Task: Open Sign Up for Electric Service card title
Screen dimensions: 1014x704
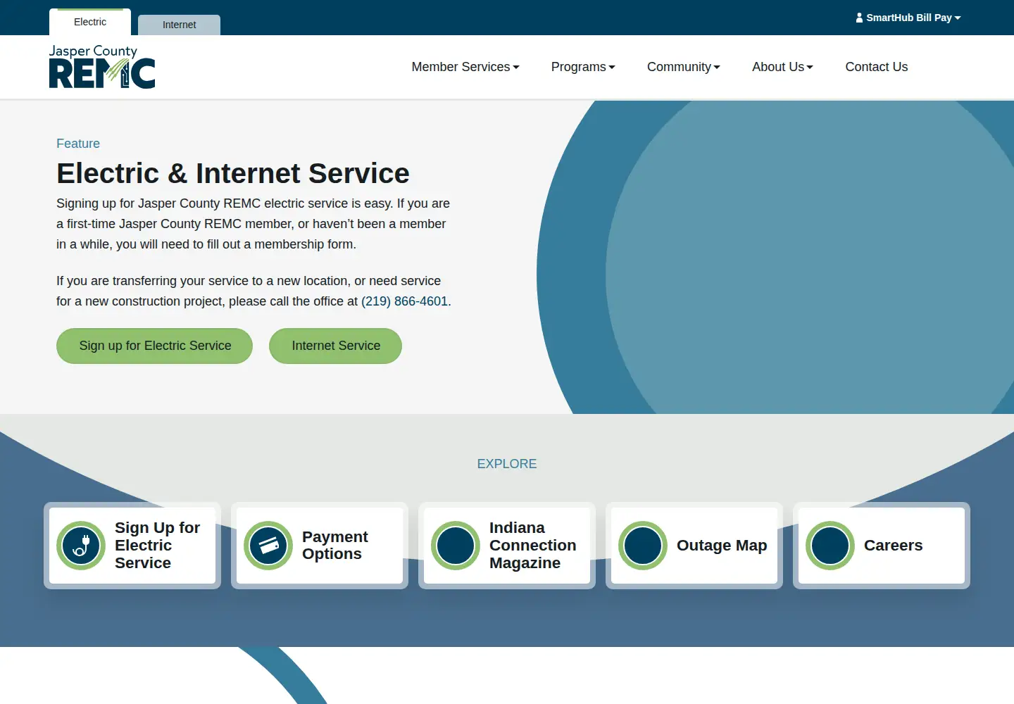Action: pos(158,546)
